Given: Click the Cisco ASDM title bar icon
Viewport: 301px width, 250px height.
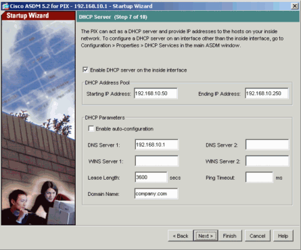Looking at the screenshot, I should pyautogui.click(x=5, y=6).
